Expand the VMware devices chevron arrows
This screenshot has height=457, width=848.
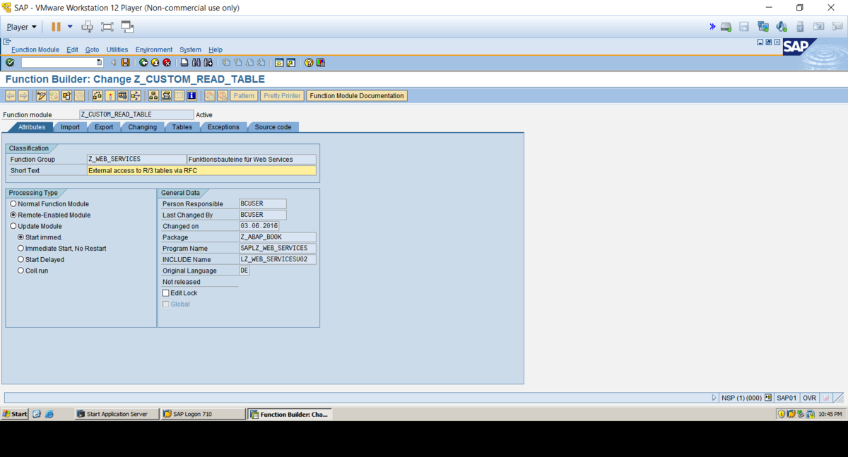point(712,27)
